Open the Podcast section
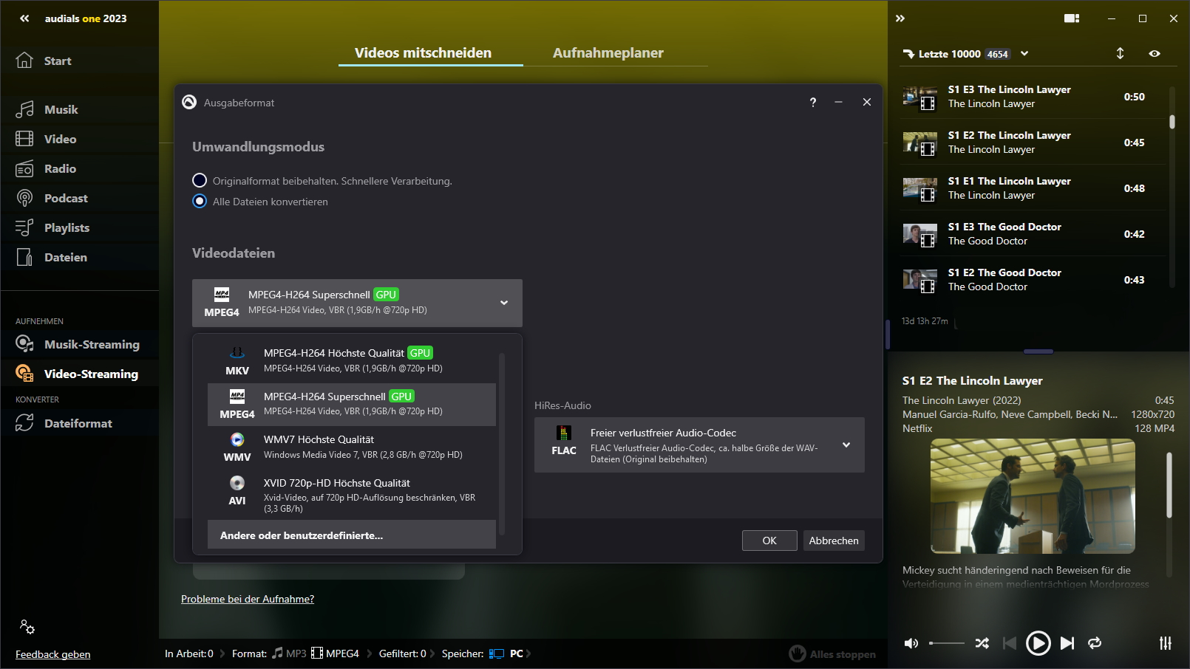The height and width of the screenshot is (669, 1190). coord(79,198)
